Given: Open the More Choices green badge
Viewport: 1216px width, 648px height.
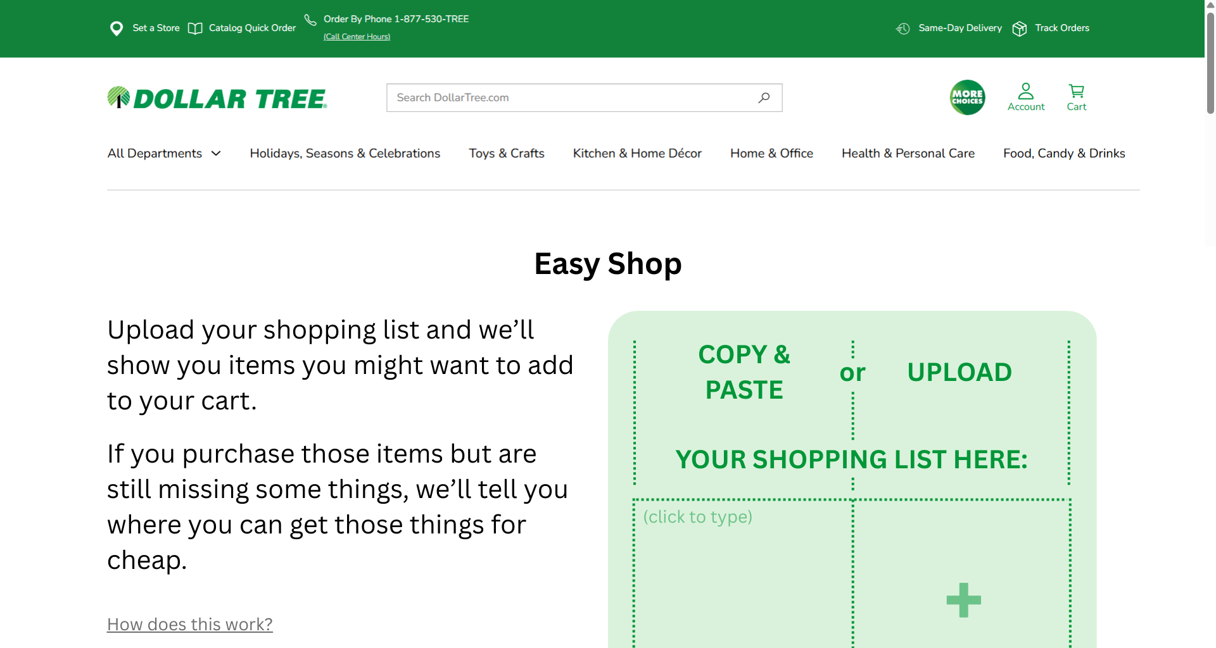Looking at the screenshot, I should click(968, 97).
